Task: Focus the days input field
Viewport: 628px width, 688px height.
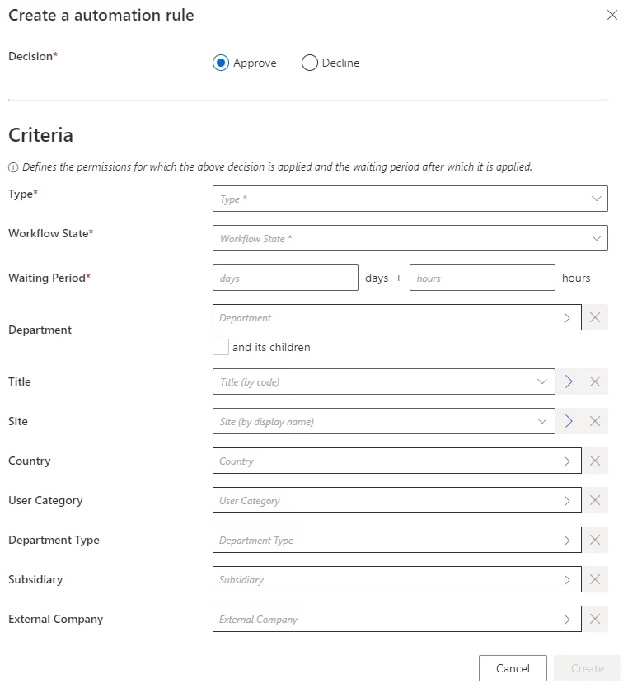Action: pos(285,278)
